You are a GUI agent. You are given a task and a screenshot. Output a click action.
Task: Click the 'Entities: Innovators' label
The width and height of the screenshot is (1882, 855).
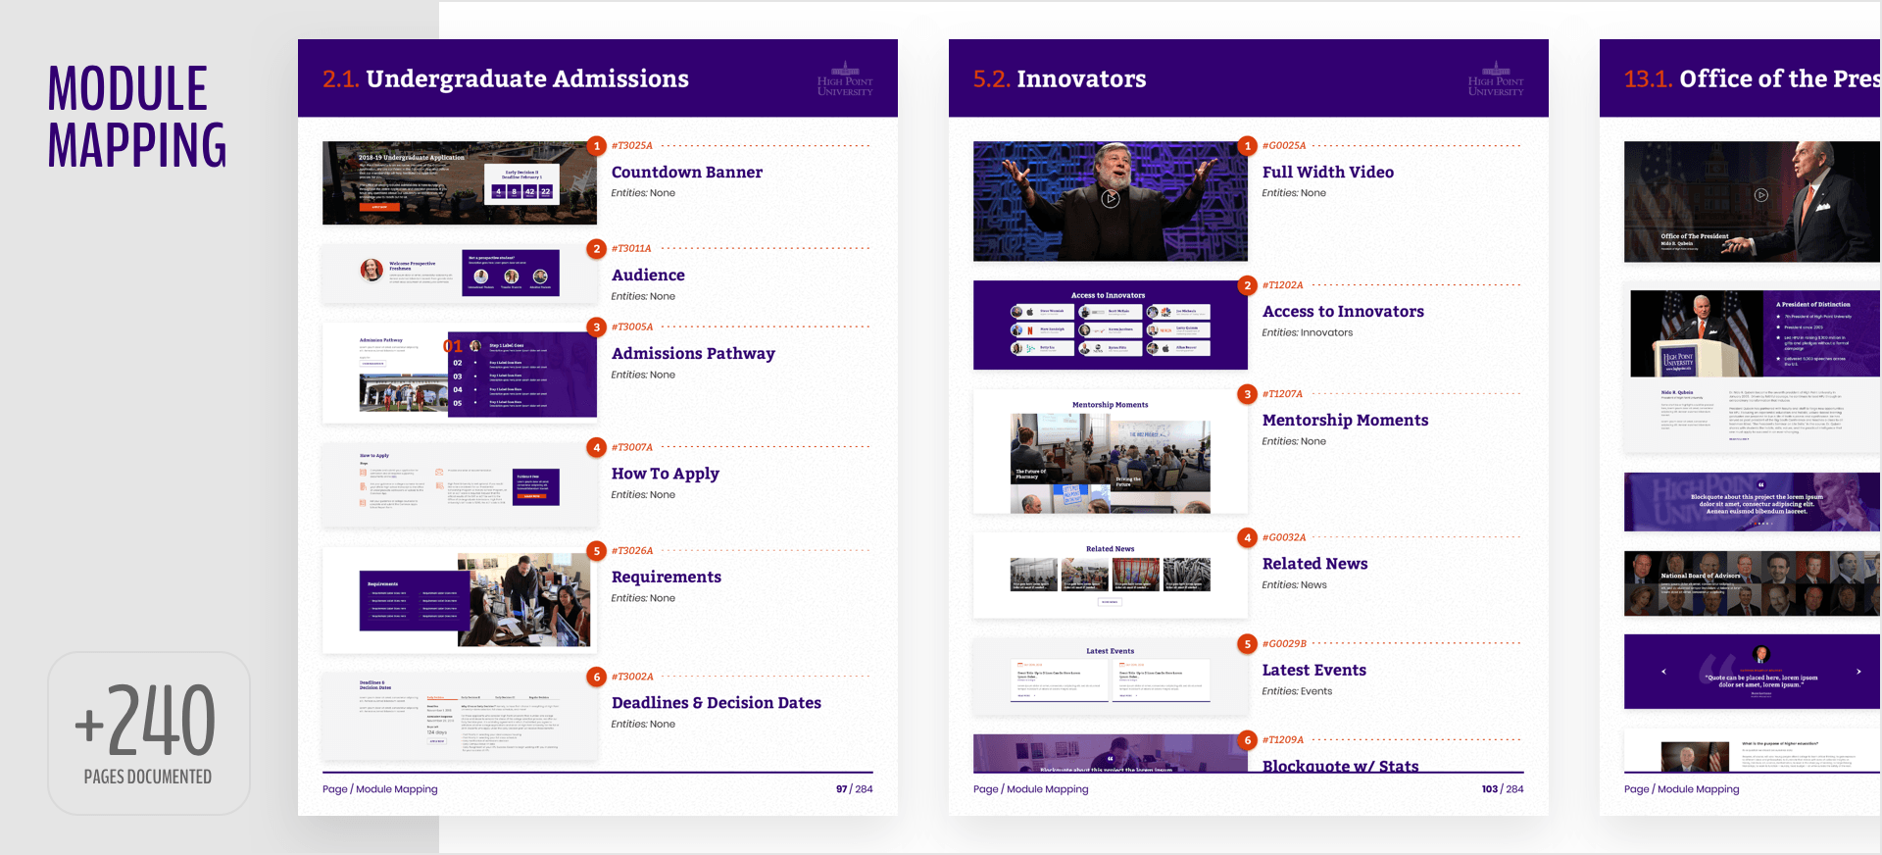(1308, 333)
